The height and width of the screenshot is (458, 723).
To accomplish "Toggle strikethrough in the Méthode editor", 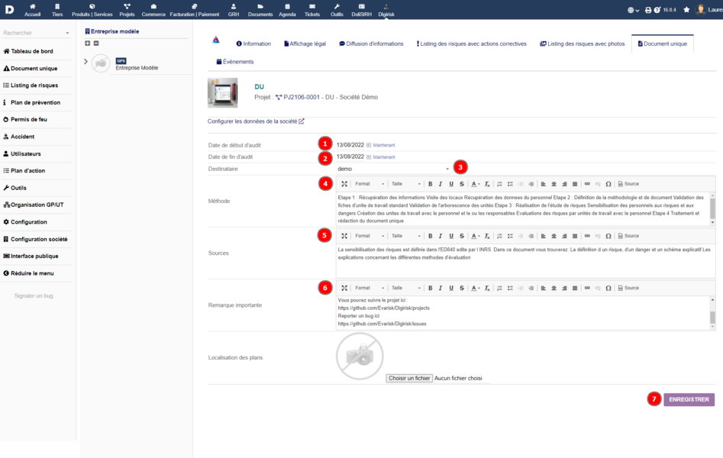I will (x=462, y=184).
